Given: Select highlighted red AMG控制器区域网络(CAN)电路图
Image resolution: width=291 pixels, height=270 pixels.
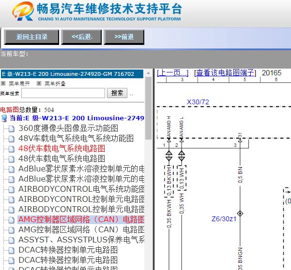Looking at the screenshot, I should 81,219.
